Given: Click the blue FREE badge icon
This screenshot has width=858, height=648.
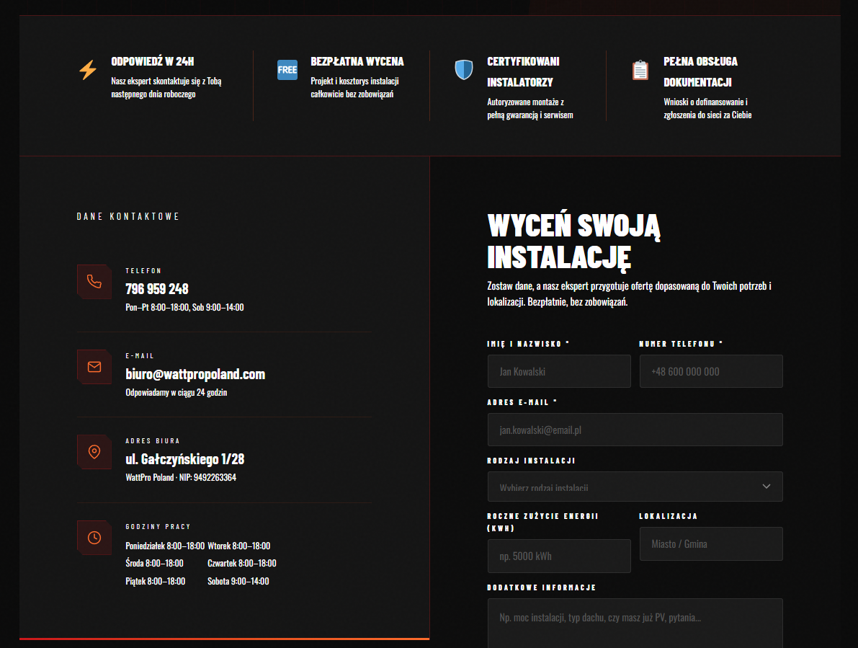Looking at the screenshot, I should coord(287,69).
